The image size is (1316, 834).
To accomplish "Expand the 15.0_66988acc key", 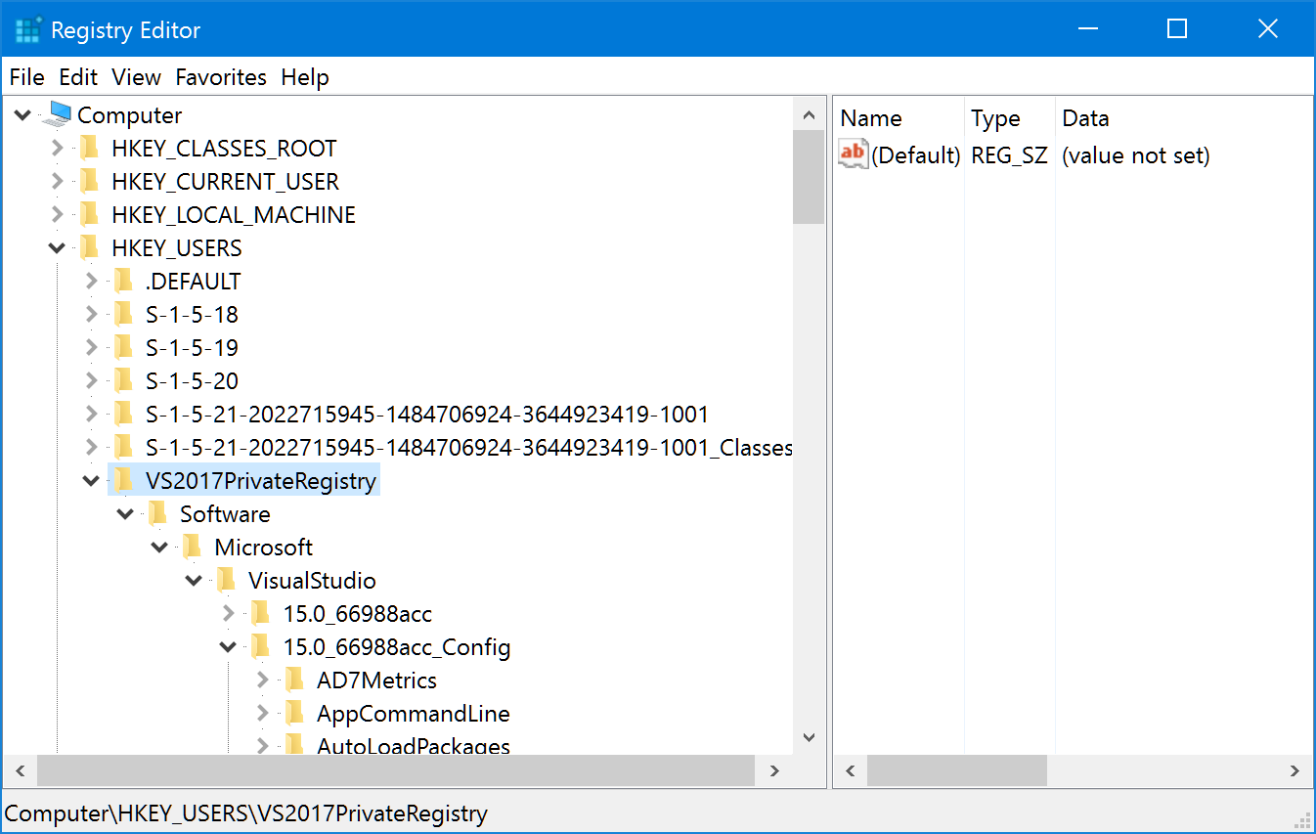I will 228,614.
